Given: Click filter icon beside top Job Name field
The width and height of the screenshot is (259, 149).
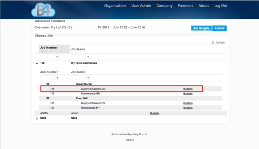Looking at the screenshot, I should coord(88,57).
